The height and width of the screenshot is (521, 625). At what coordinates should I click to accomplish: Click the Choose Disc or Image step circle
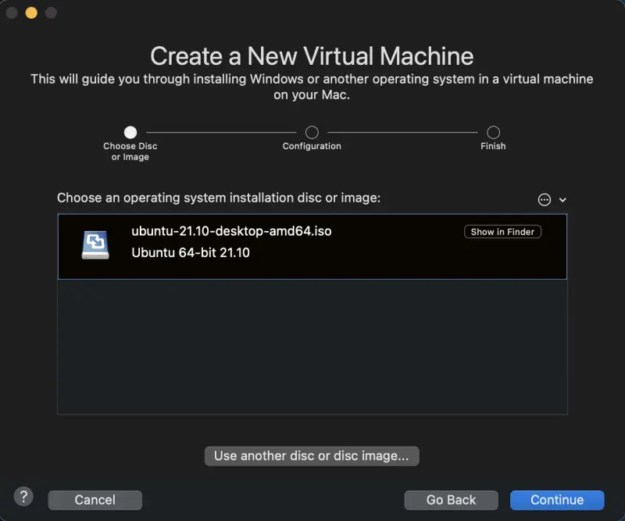(130, 132)
